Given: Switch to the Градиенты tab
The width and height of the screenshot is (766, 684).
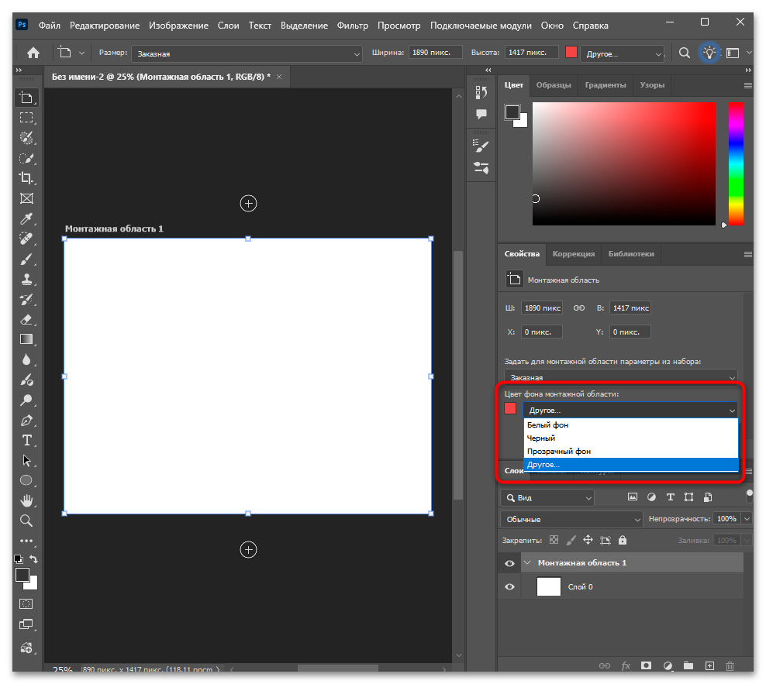Looking at the screenshot, I should tap(605, 85).
